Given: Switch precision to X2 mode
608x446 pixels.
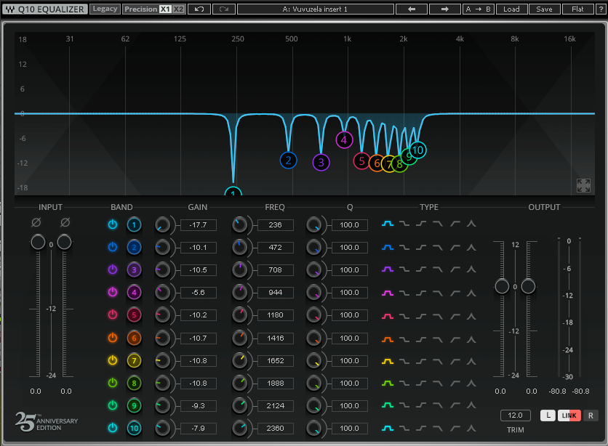Looking at the screenshot, I should 178,9.
